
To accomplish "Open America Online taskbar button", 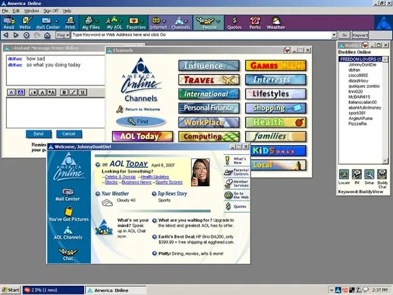I will (x=116, y=290).
